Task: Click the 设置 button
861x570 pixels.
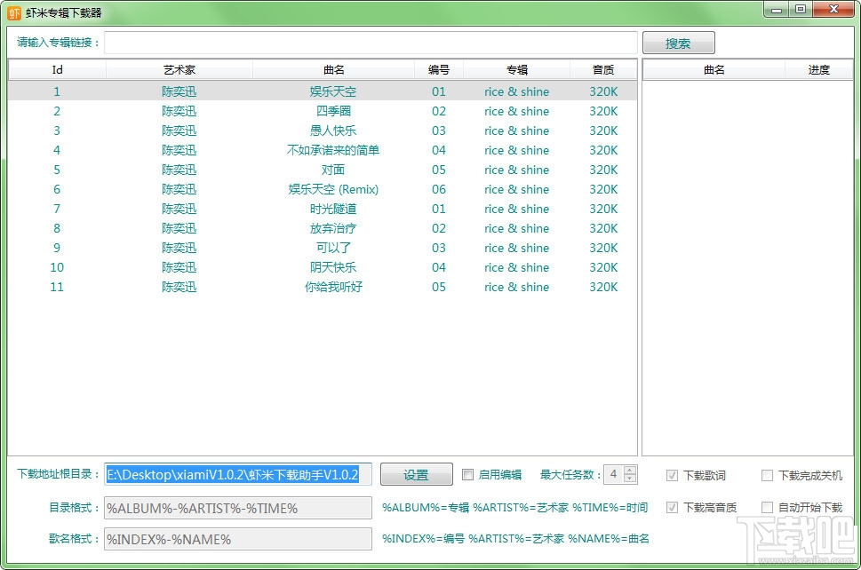Action: point(416,474)
